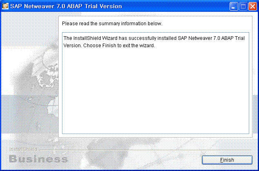This screenshot has width=259, height=171.
Task: Click the successful installation summary message text
Action: 154,42
